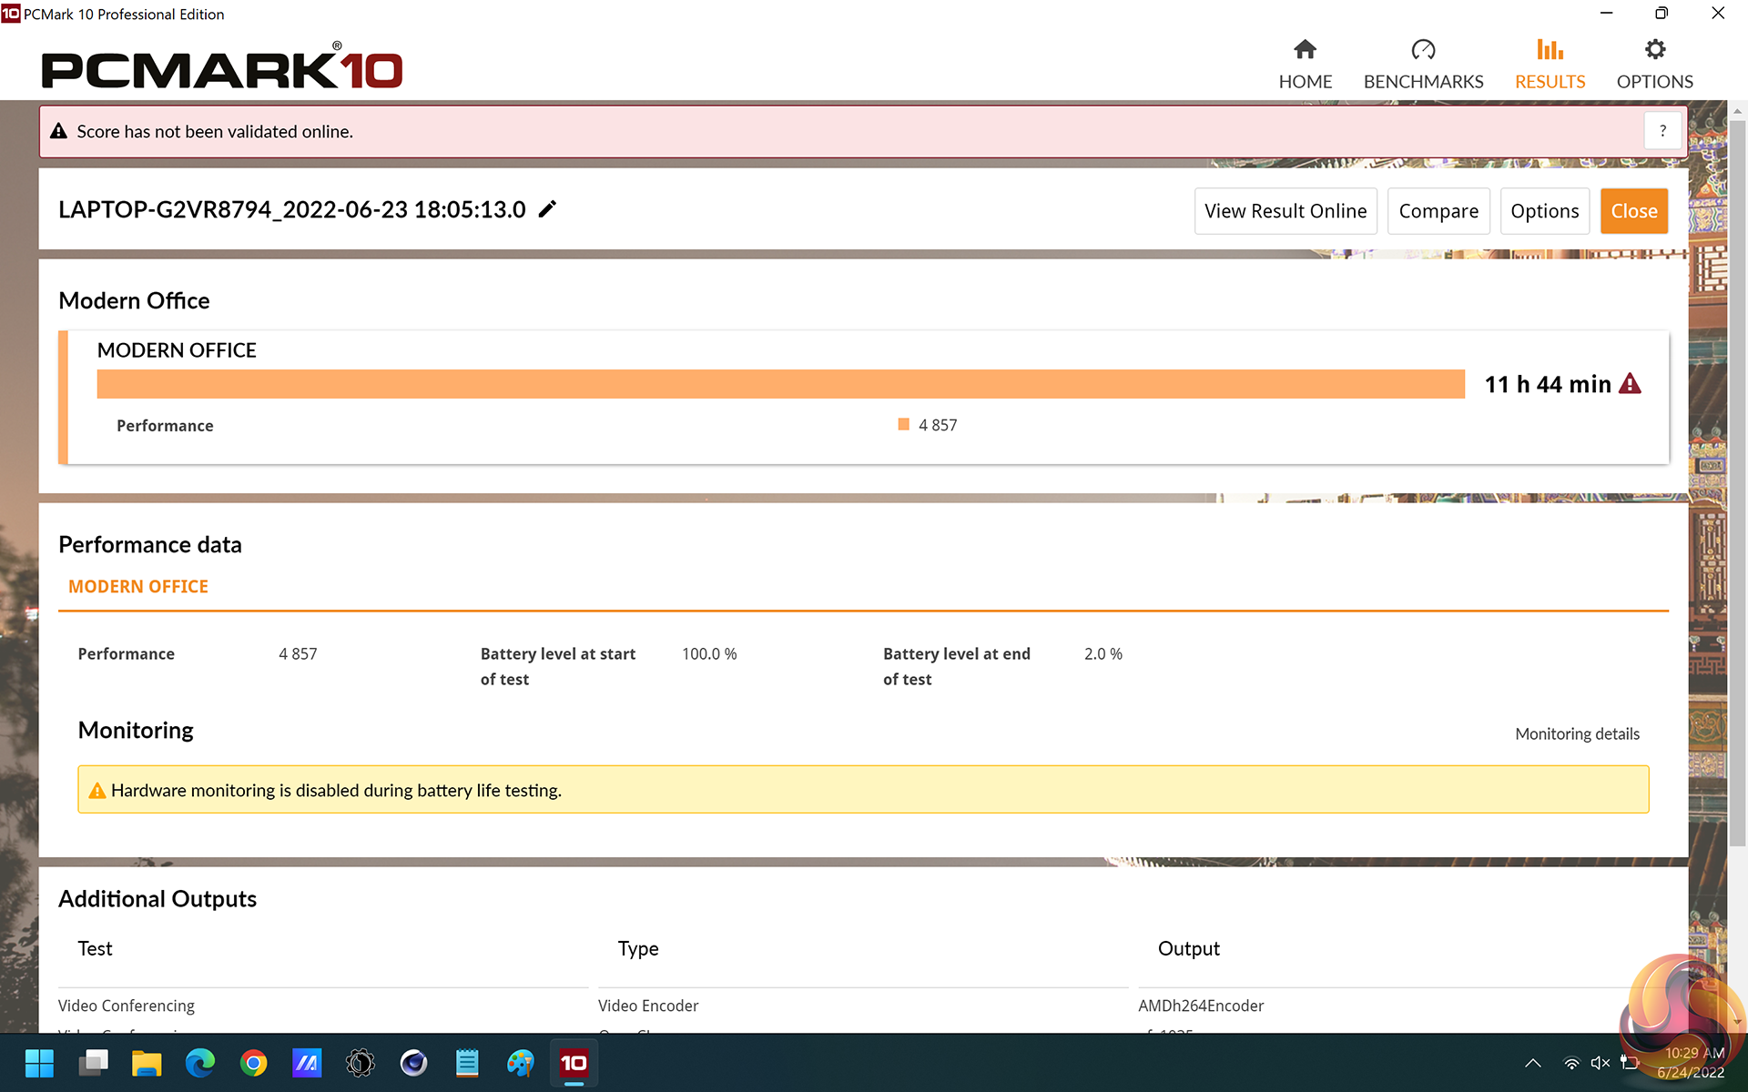Click PCMark 10 taskbar icon

tap(574, 1063)
